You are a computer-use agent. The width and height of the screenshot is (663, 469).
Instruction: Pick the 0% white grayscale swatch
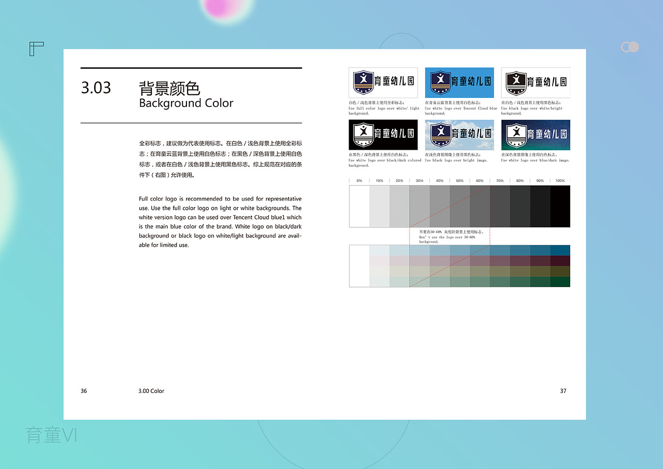point(359,206)
